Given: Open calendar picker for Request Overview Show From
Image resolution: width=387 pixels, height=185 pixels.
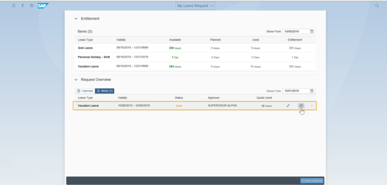Looking at the screenshot, I should (x=312, y=91).
